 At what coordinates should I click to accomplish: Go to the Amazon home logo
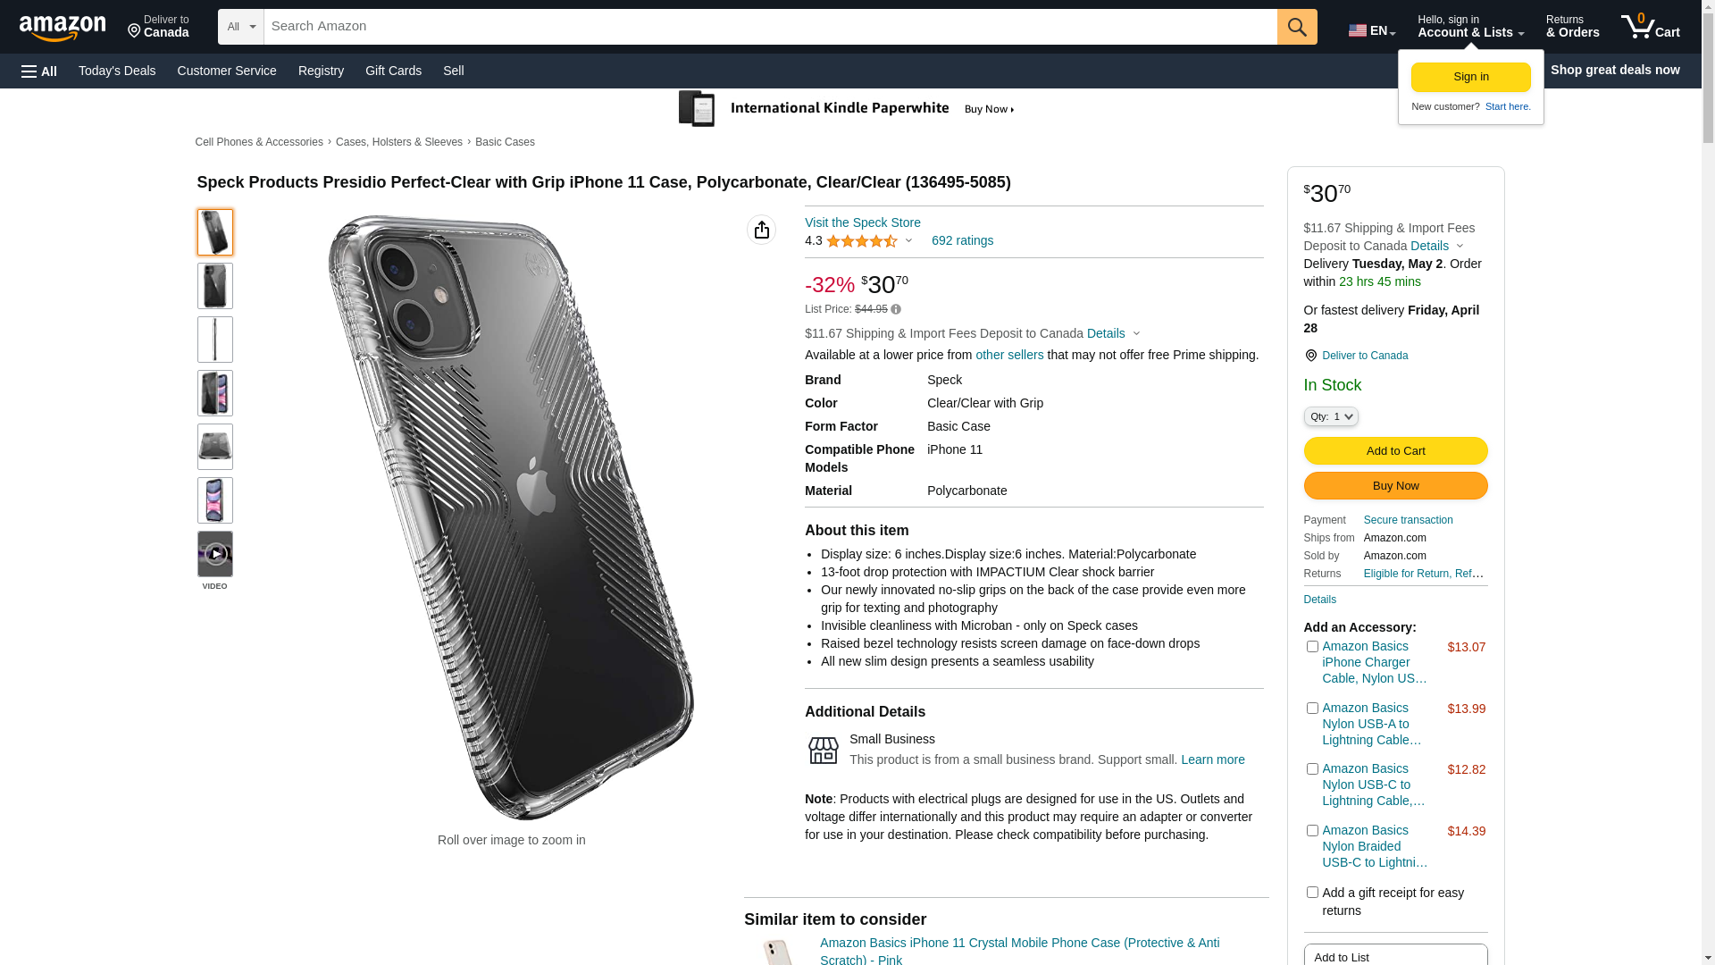pyautogui.click(x=63, y=28)
